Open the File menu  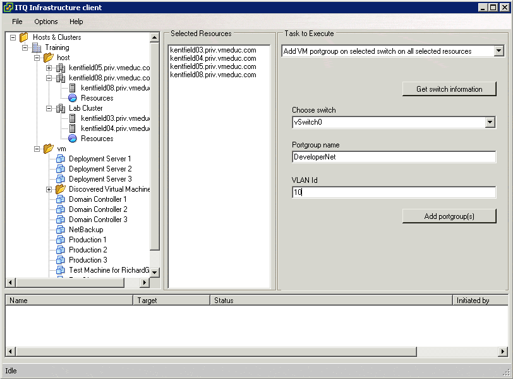tap(17, 22)
